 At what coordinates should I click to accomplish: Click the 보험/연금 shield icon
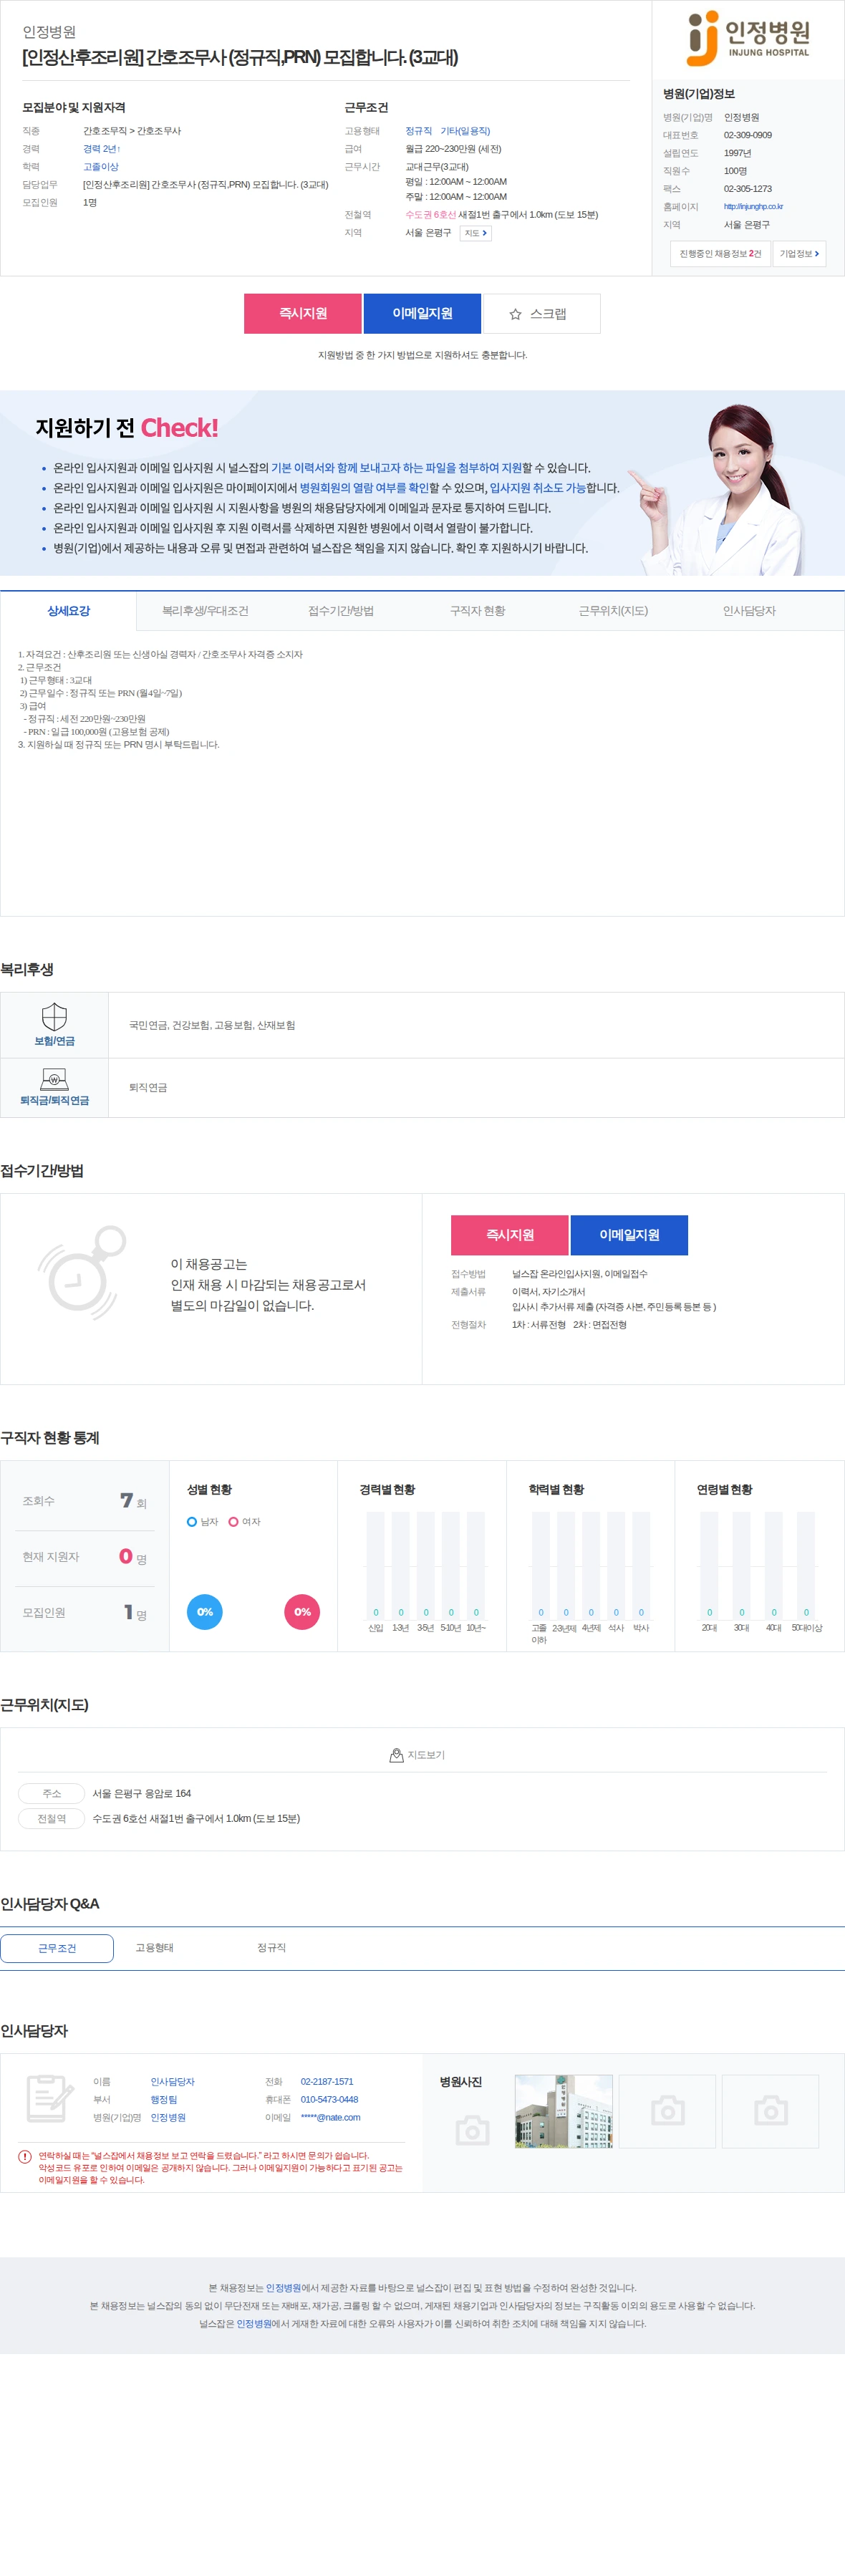(54, 1016)
